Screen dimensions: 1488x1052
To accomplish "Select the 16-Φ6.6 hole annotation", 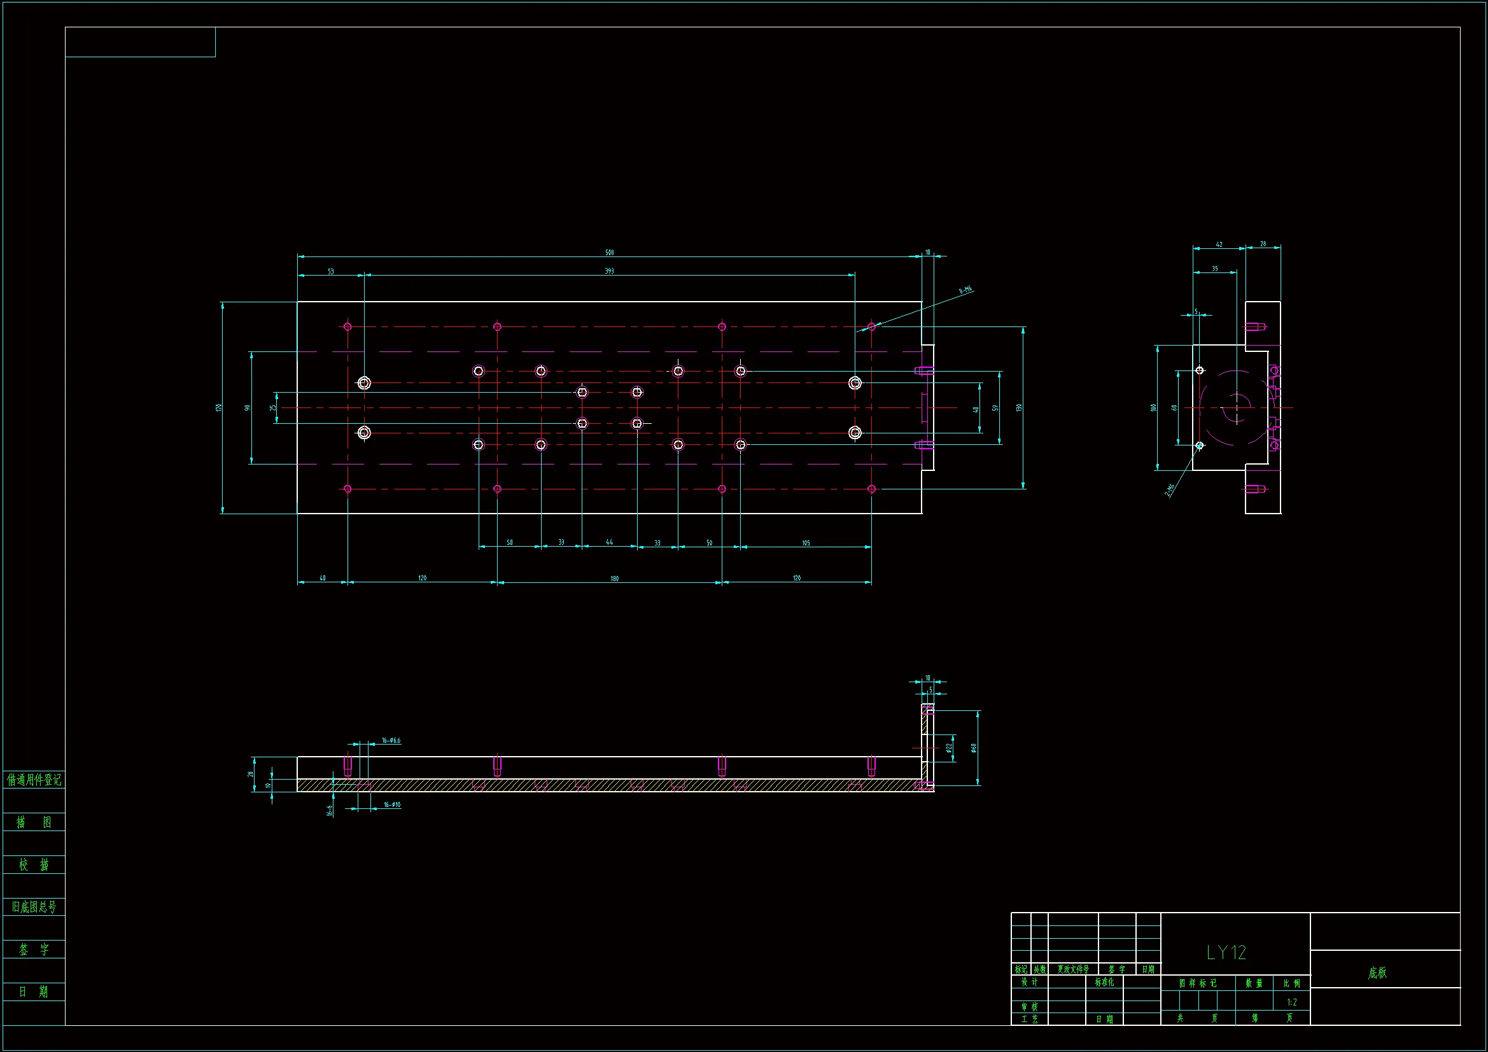I will click(x=391, y=740).
